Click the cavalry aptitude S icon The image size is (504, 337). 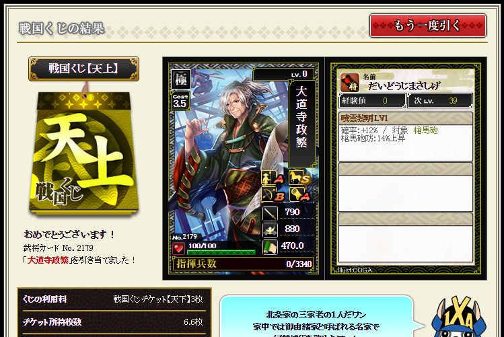299,178
